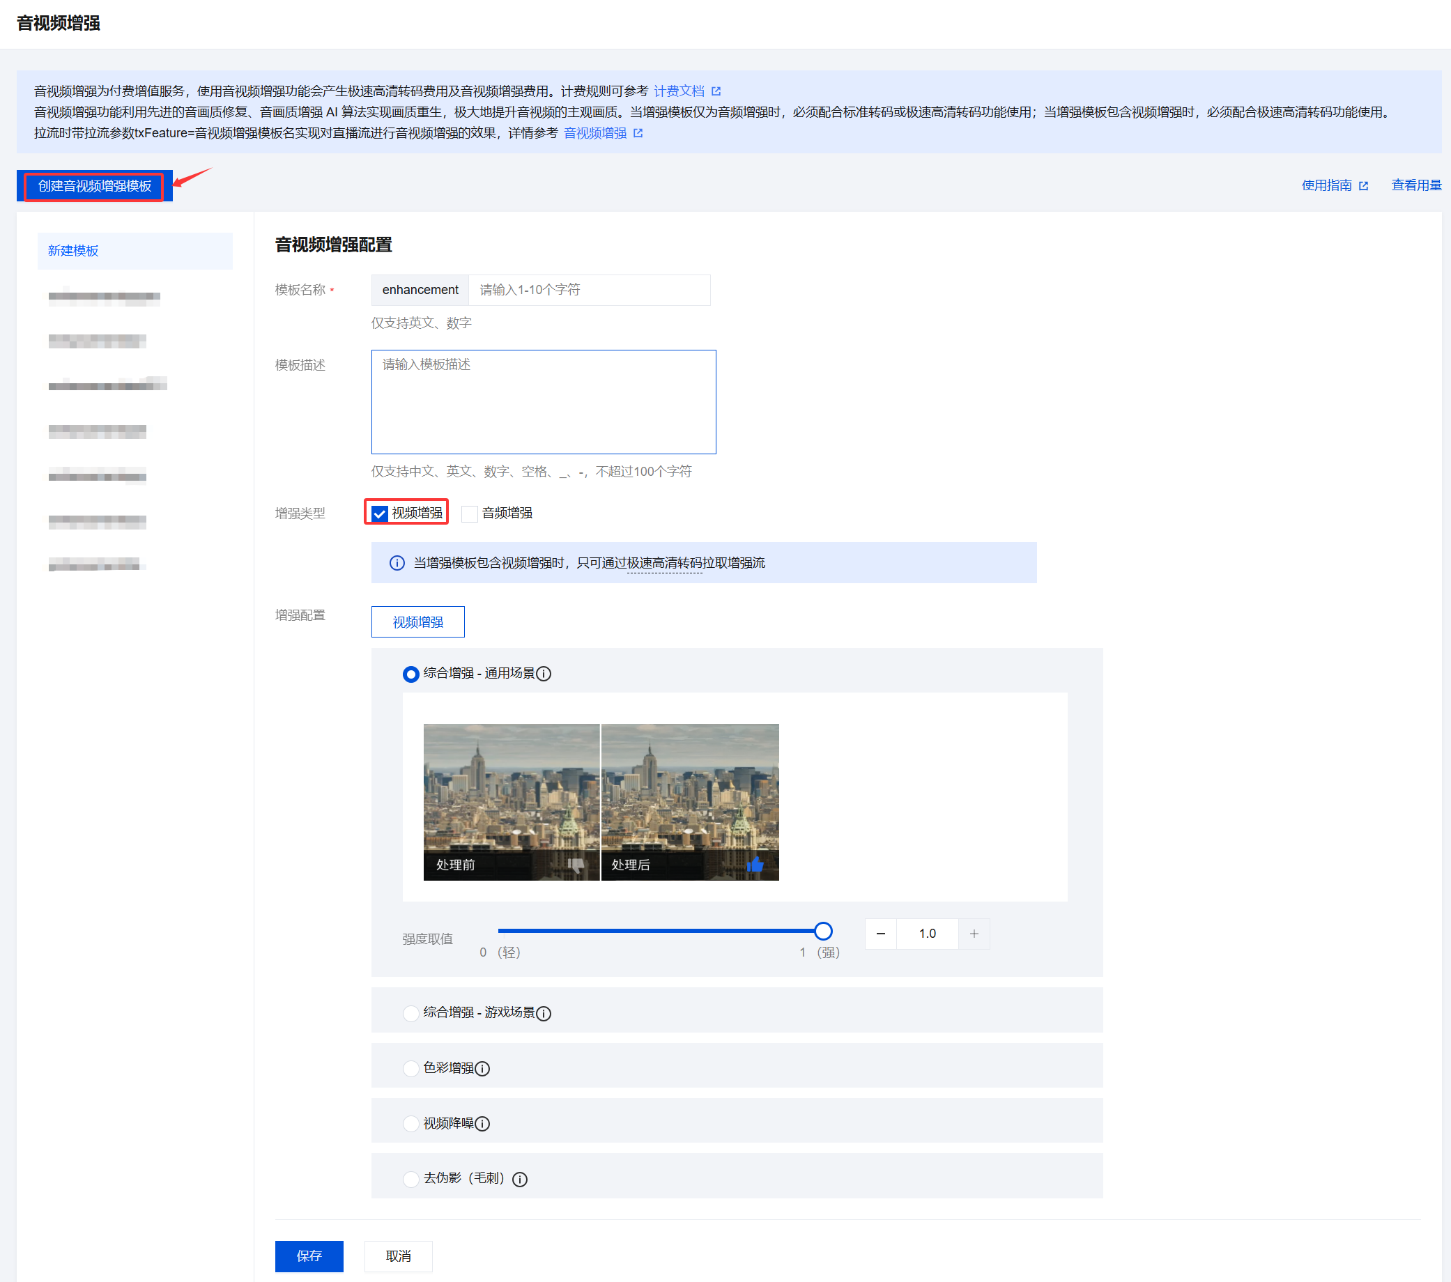The image size is (1451, 1282).
Task: Click the thumbs-up icon on 处理后 image
Action: (755, 864)
